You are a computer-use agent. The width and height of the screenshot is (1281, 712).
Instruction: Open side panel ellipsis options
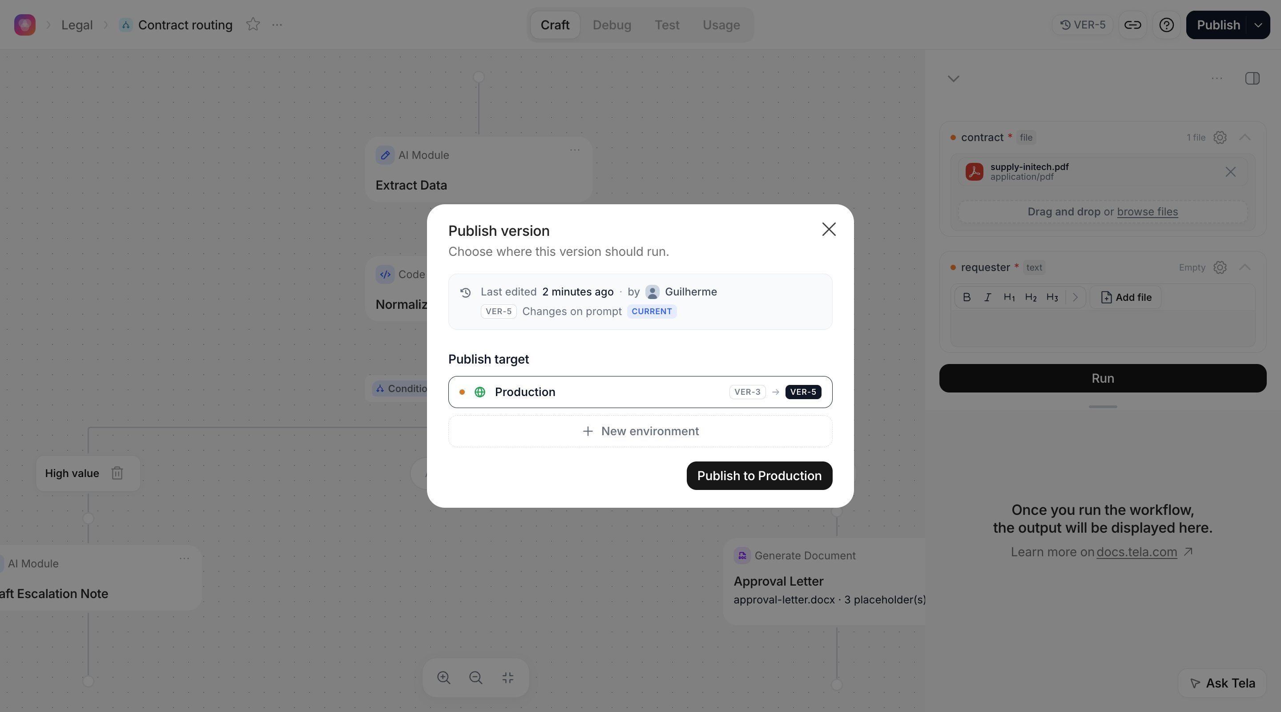pyautogui.click(x=1217, y=79)
